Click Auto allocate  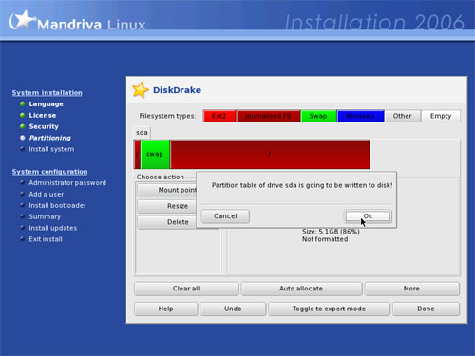(x=301, y=289)
